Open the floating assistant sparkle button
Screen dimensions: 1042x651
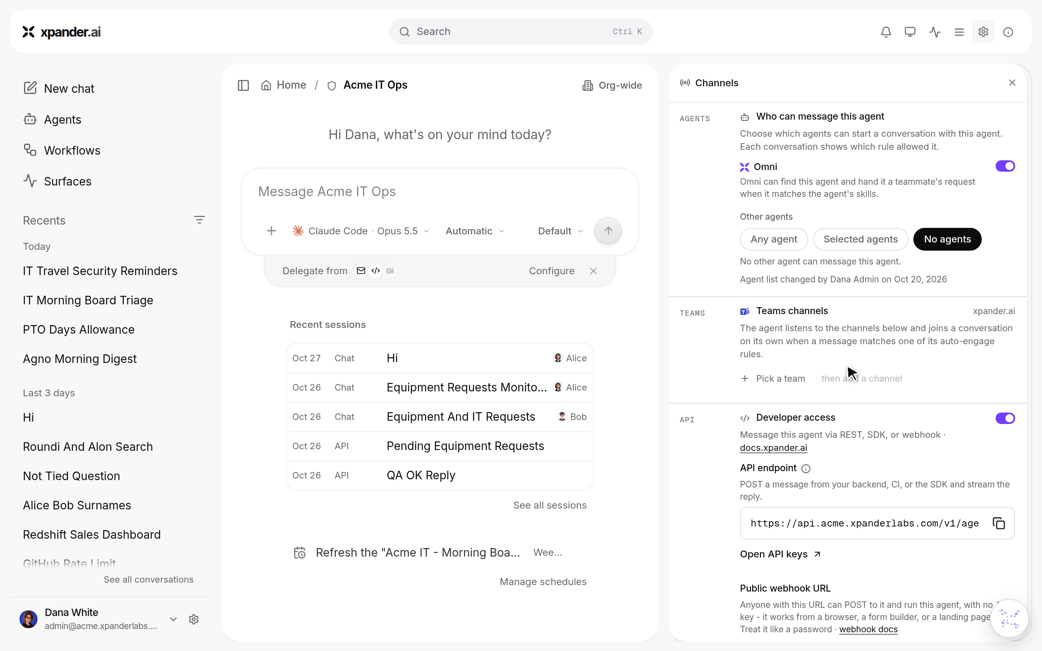(1009, 619)
